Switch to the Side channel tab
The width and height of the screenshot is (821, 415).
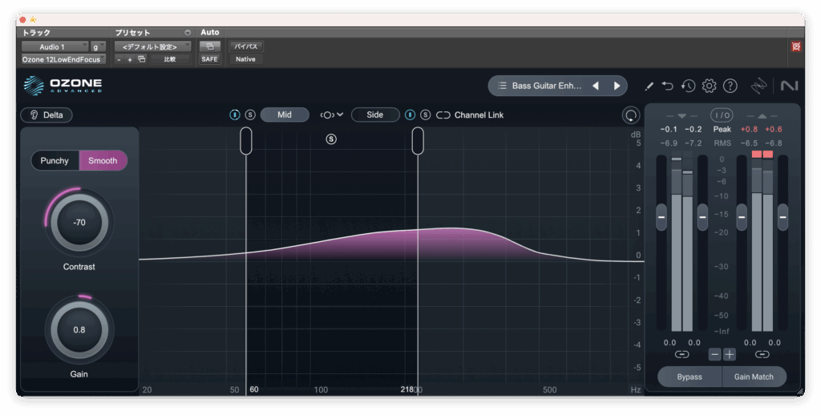pos(374,115)
